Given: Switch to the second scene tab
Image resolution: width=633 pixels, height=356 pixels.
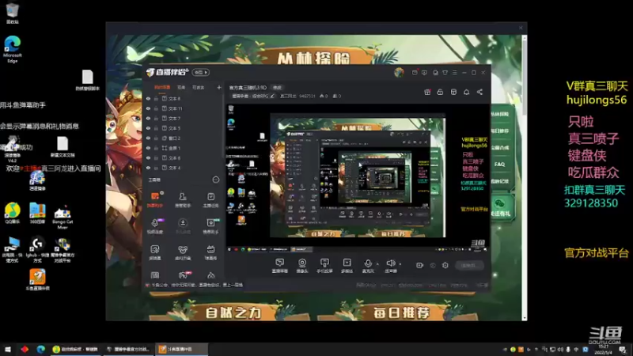Looking at the screenshot, I should 181,87.
